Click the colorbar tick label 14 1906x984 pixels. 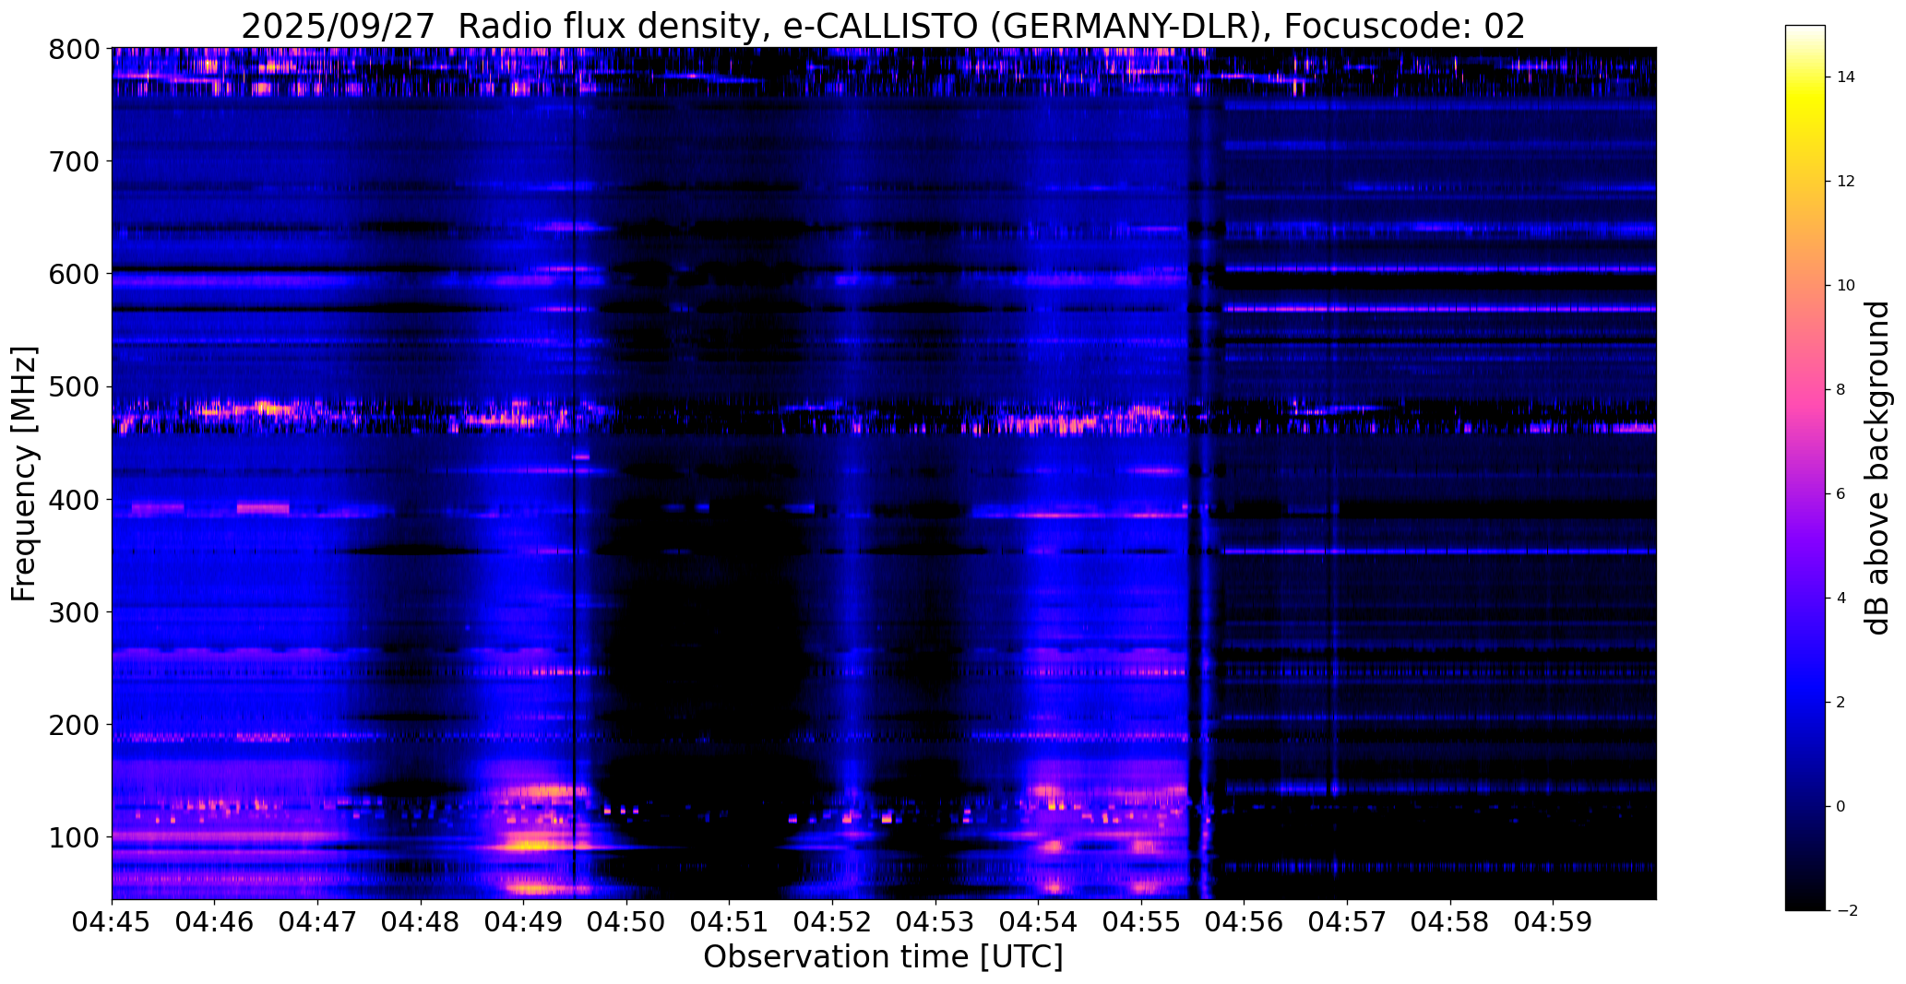pyautogui.click(x=1846, y=77)
